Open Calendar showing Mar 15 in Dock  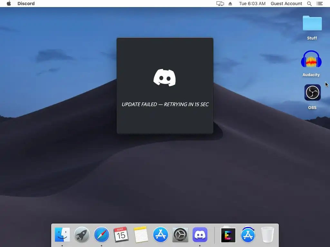pyautogui.click(x=121, y=234)
